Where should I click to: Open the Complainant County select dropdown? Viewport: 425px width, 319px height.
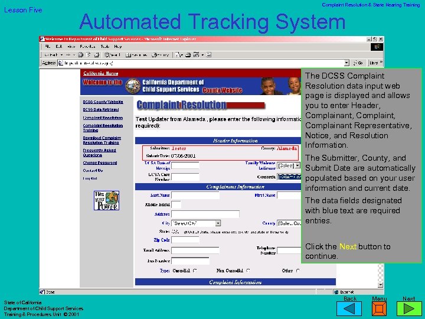289,223
